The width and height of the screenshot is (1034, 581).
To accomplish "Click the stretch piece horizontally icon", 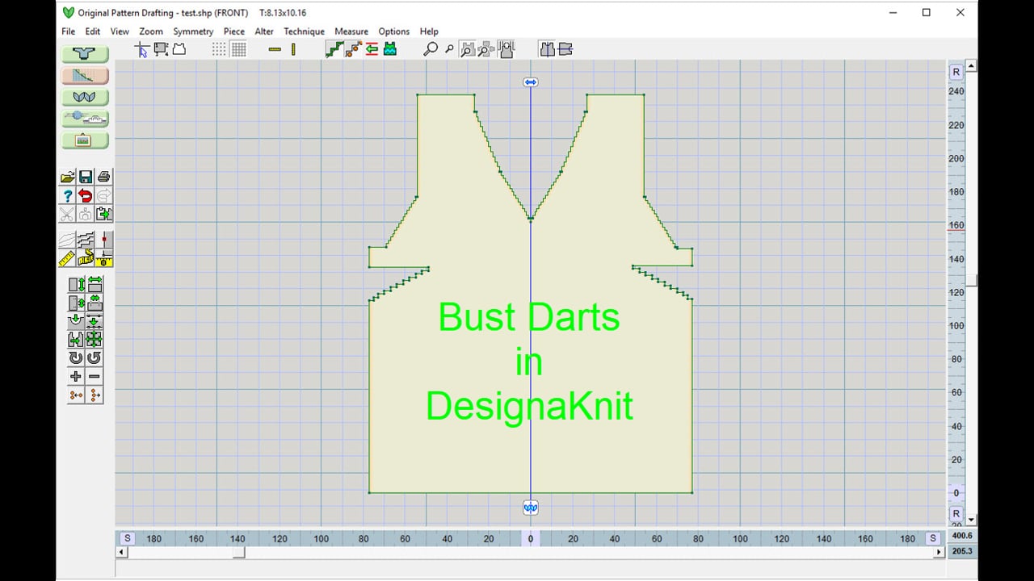I will click(x=95, y=285).
